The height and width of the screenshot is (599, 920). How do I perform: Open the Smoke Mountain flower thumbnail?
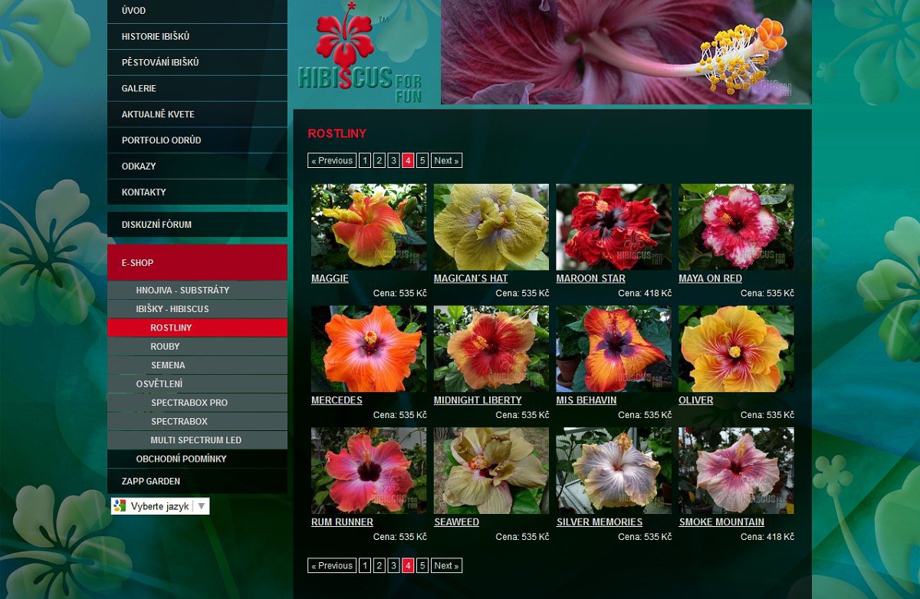click(x=736, y=470)
